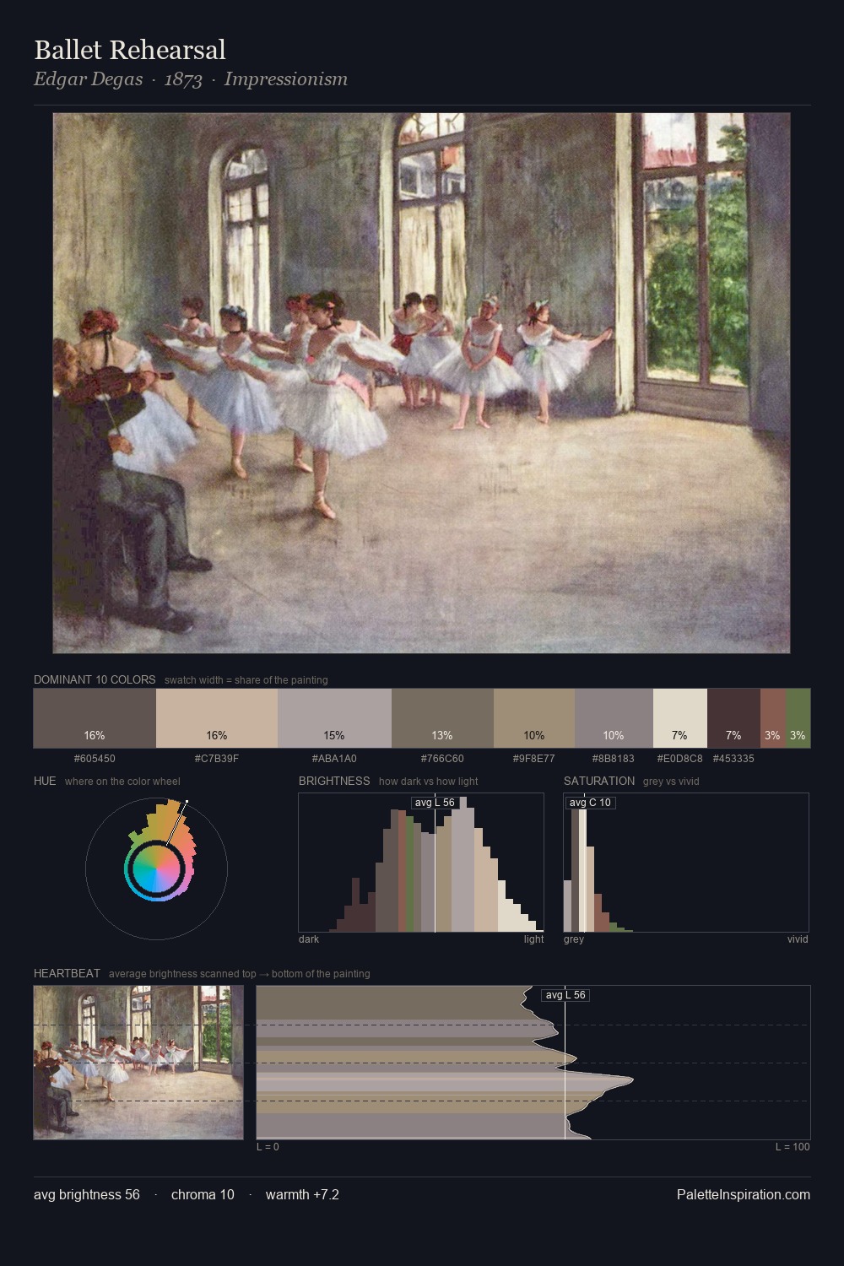Click the avg L 56 label in heartbeat chart
The width and height of the screenshot is (844, 1266).
(x=565, y=995)
